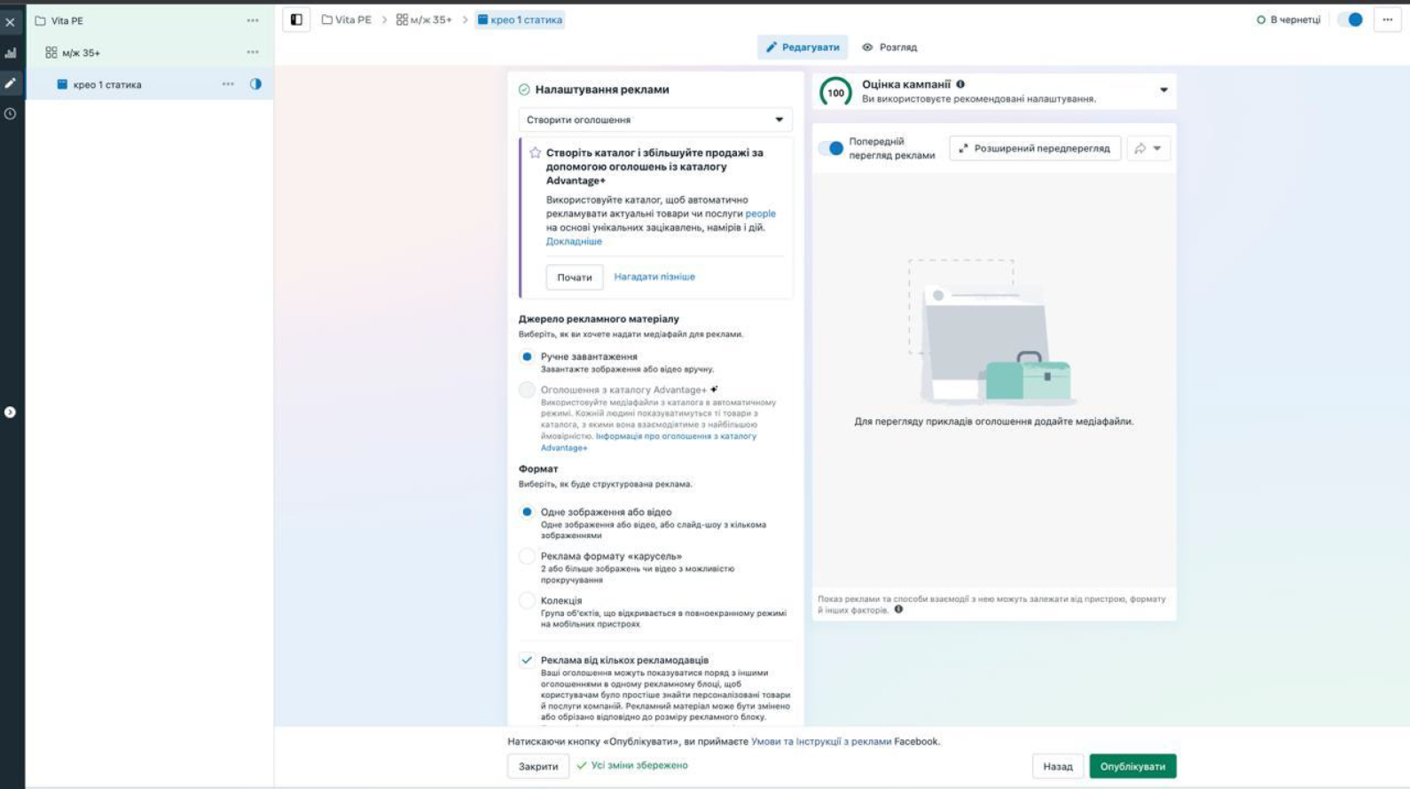Select м/ж 35+ ad set in tree
Viewport: 1410px width, 789px height.
tap(81, 53)
